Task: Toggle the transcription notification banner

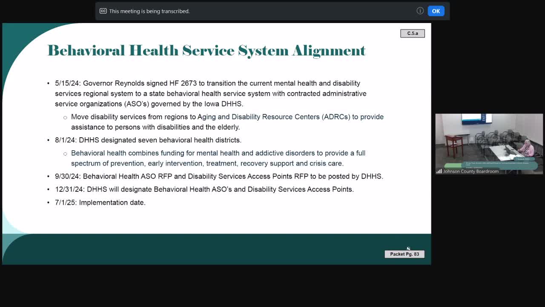Action: pos(272,11)
